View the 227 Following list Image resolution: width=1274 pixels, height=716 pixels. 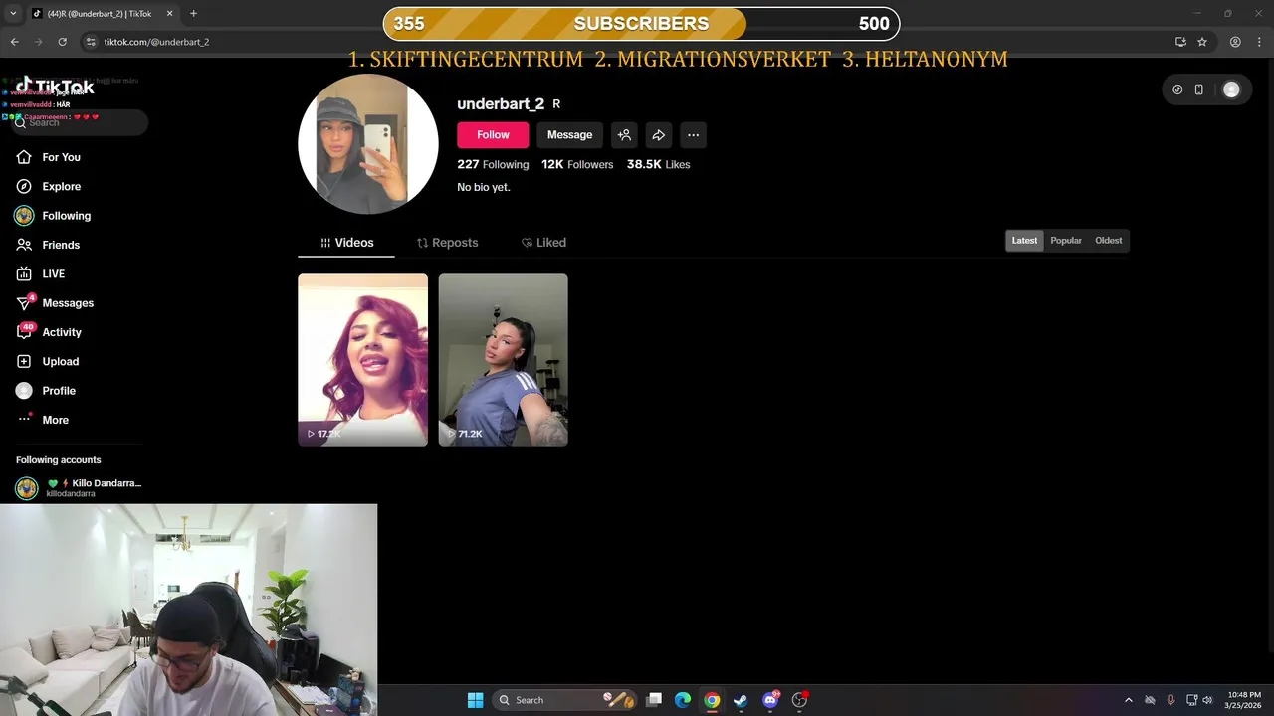pyautogui.click(x=493, y=164)
